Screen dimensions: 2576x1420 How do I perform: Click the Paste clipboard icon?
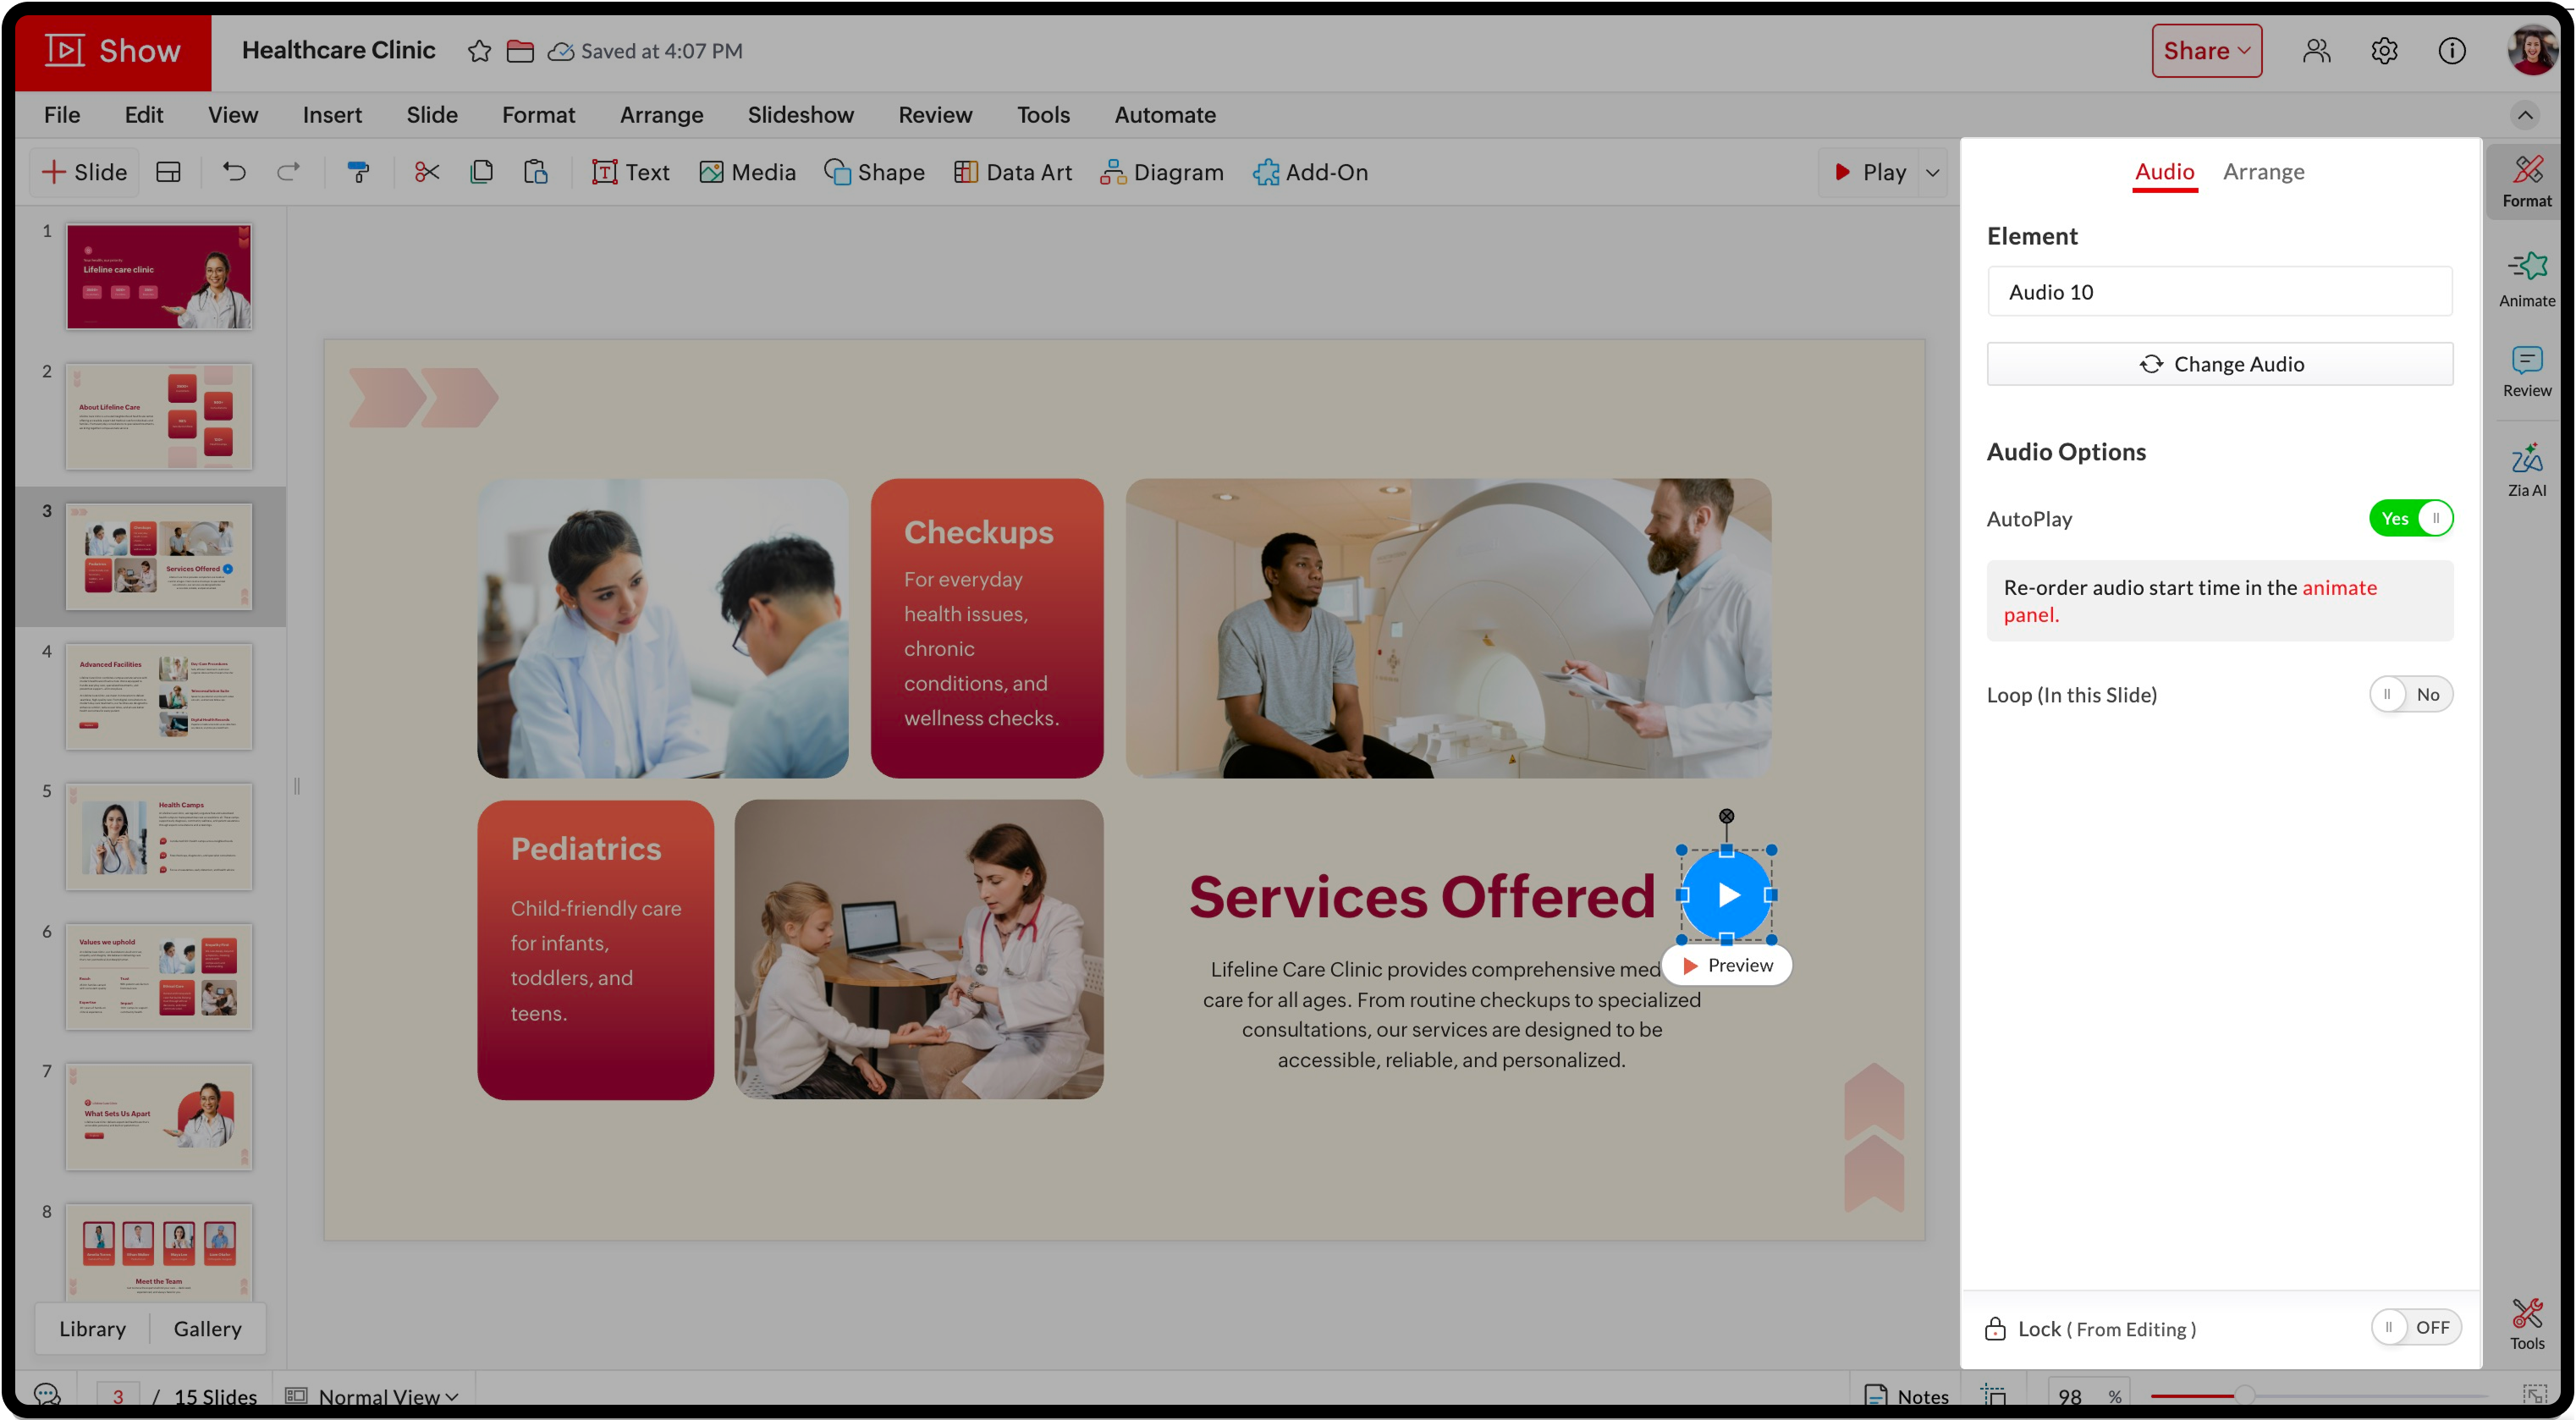click(x=536, y=172)
